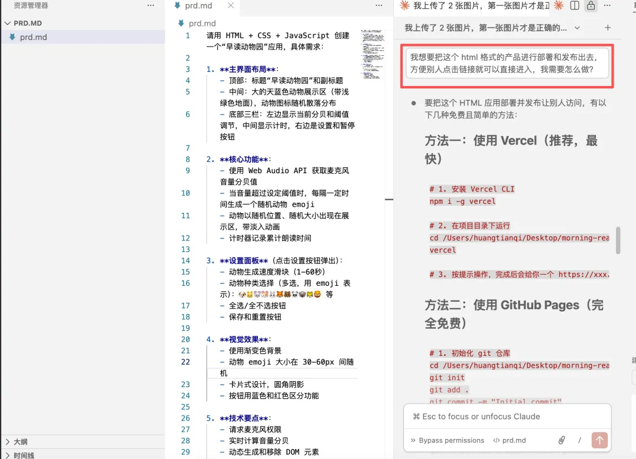This screenshot has width=636, height=459.
Task: Collapse the PRD.MD folder section
Action: 8,23
